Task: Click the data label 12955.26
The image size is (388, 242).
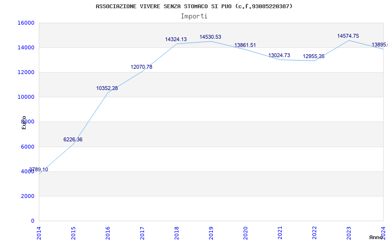Action: coord(313,56)
